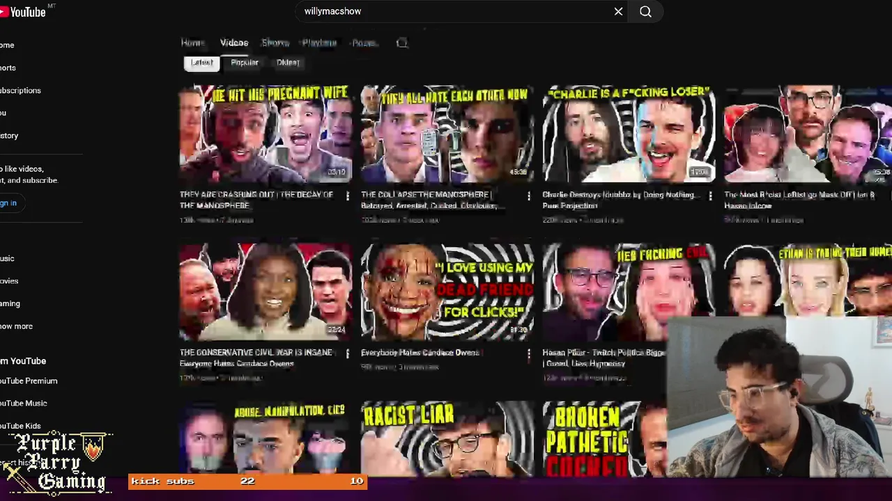
Task: Open options menu for 'Charlie Destroys' video
Action: pos(711,196)
